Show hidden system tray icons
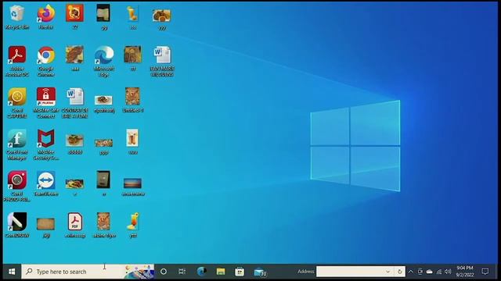The image size is (501, 281). (x=410, y=272)
